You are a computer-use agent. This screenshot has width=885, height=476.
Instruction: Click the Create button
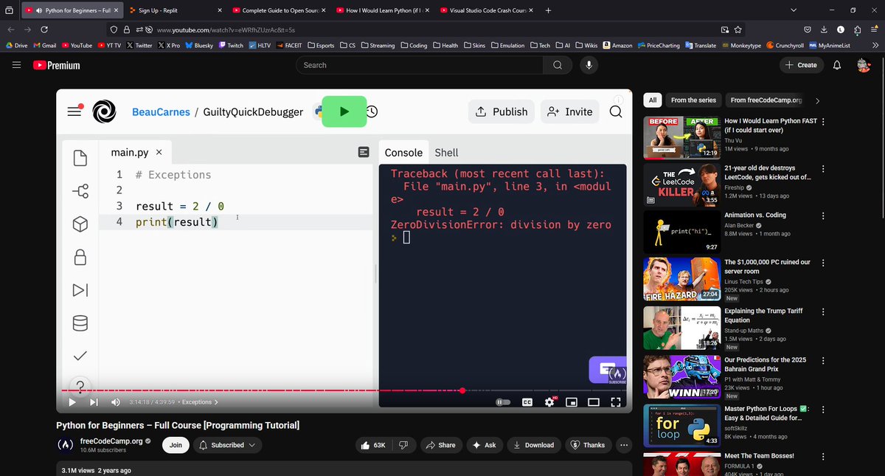coord(801,65)
